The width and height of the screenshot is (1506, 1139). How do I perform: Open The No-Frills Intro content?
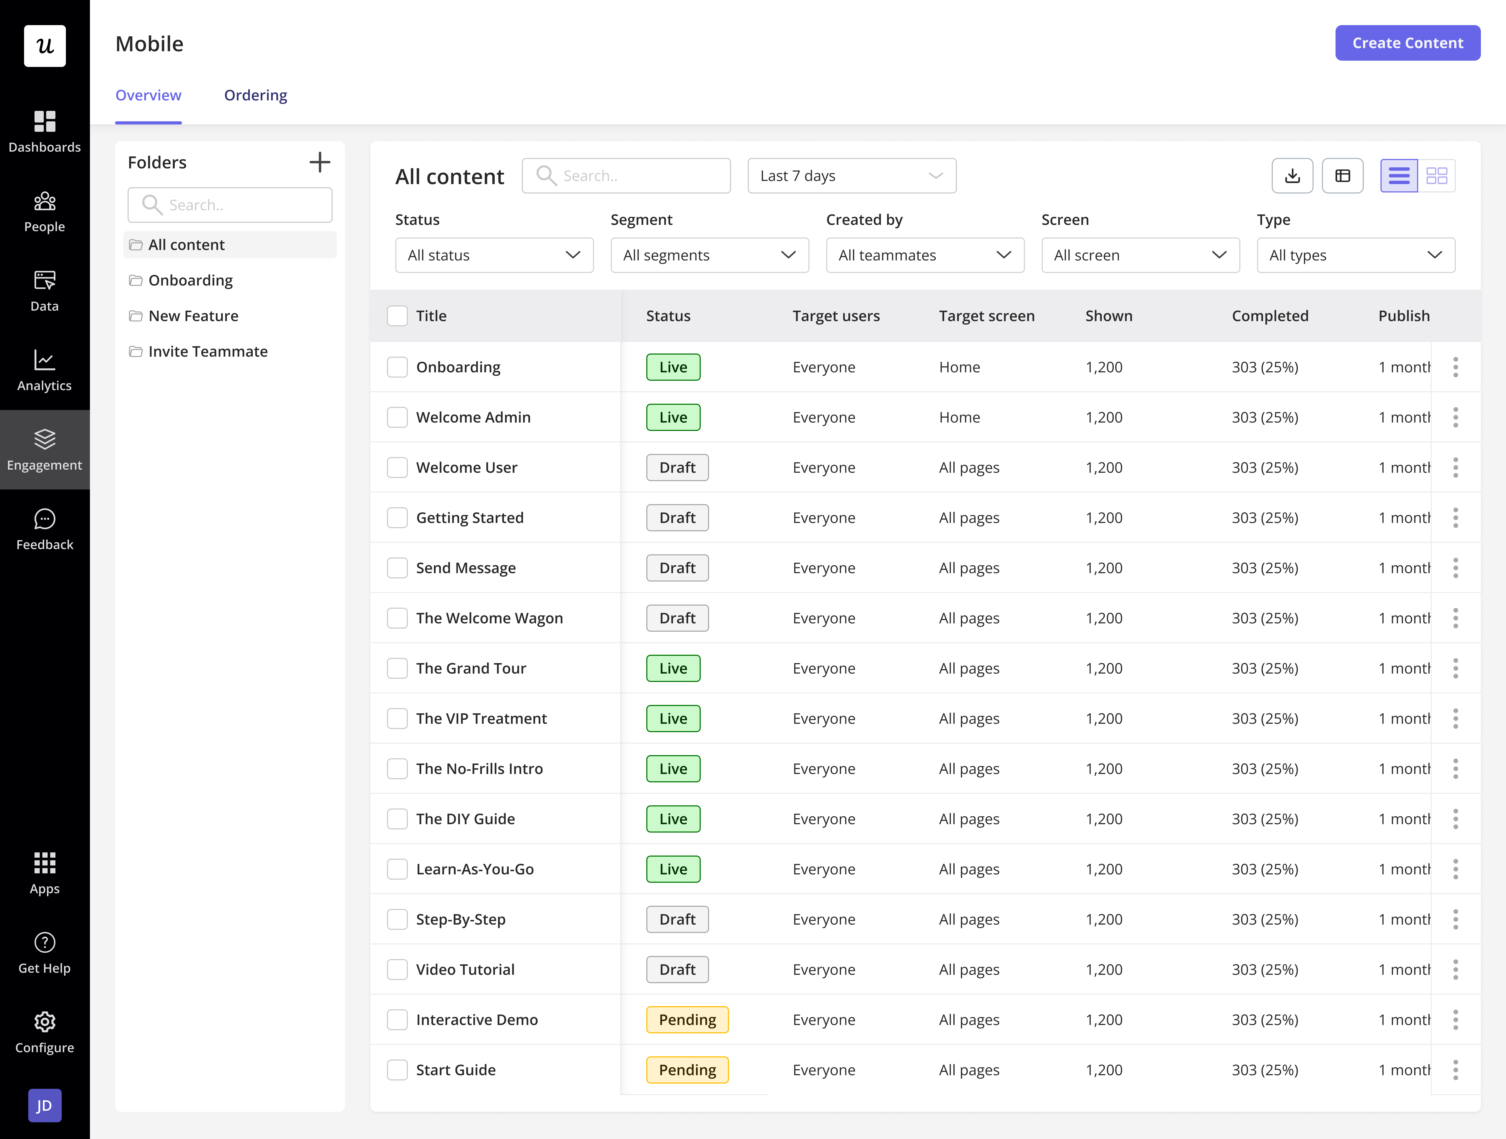[479, 769]
